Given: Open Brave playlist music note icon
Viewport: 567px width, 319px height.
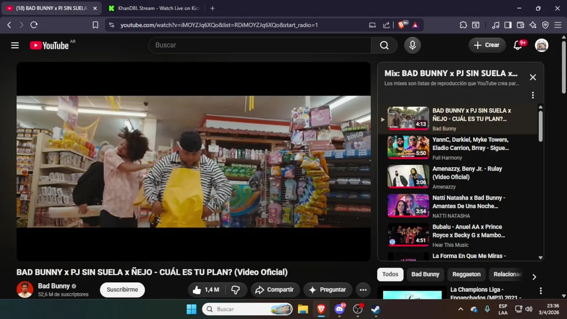Looking at the screenshot, I should pyautogui.click(x=496, y=25).
